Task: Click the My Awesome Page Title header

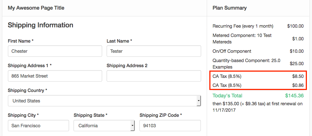Action: coord(36,8)
